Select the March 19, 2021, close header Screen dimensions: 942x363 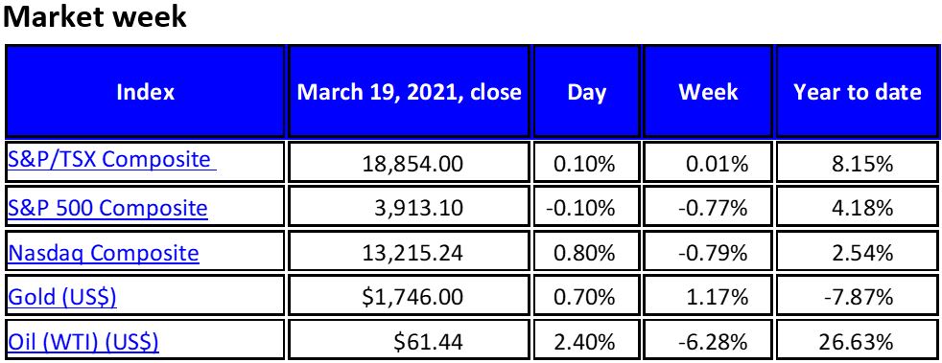(409, 92)
